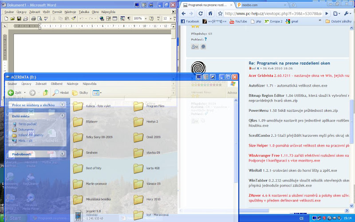Click the Hledat search button in Explorer

[x=61, y=92]
